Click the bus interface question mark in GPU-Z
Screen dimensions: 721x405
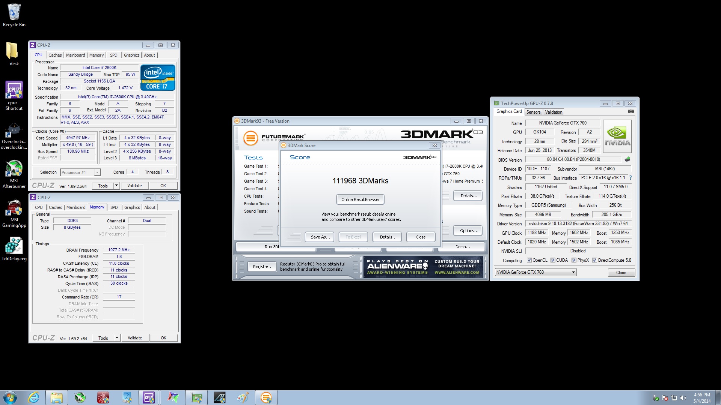(630, 178)
